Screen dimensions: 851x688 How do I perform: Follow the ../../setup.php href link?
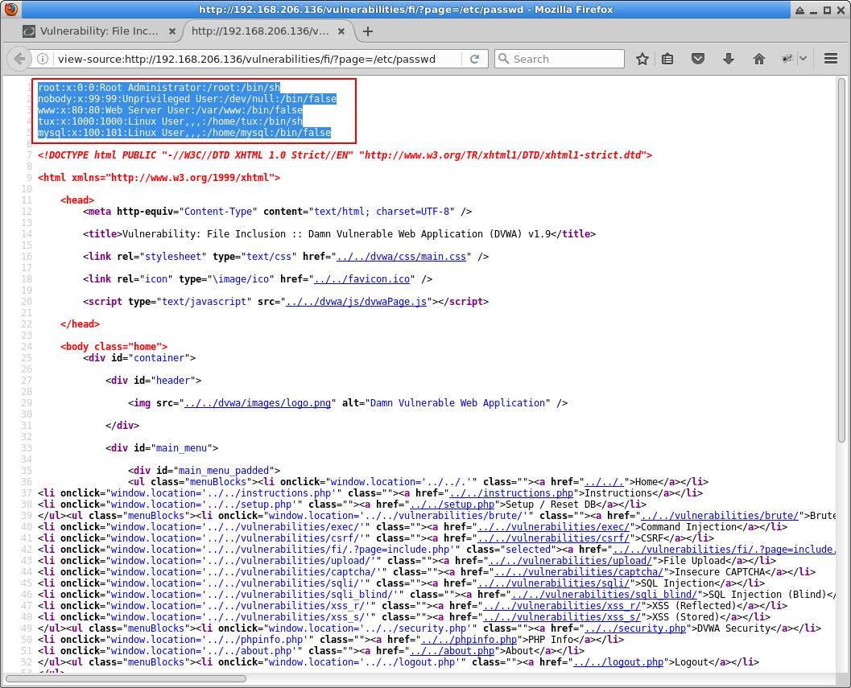pos(452,505)
